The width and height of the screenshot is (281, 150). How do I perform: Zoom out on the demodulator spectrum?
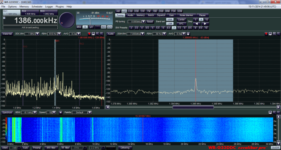(x=279, y=34)
